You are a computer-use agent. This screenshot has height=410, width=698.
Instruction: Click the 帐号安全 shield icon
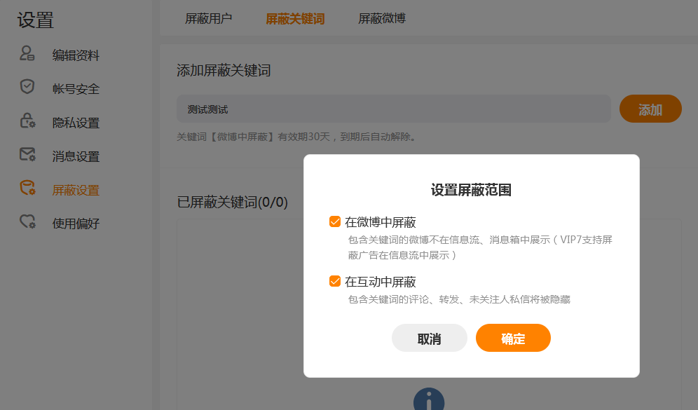click(27, 86)
